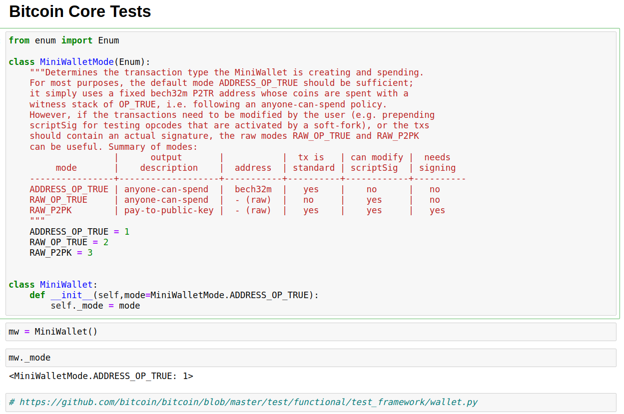Select the 'mw = MiniWallet()' code cell

pos(311,332)
